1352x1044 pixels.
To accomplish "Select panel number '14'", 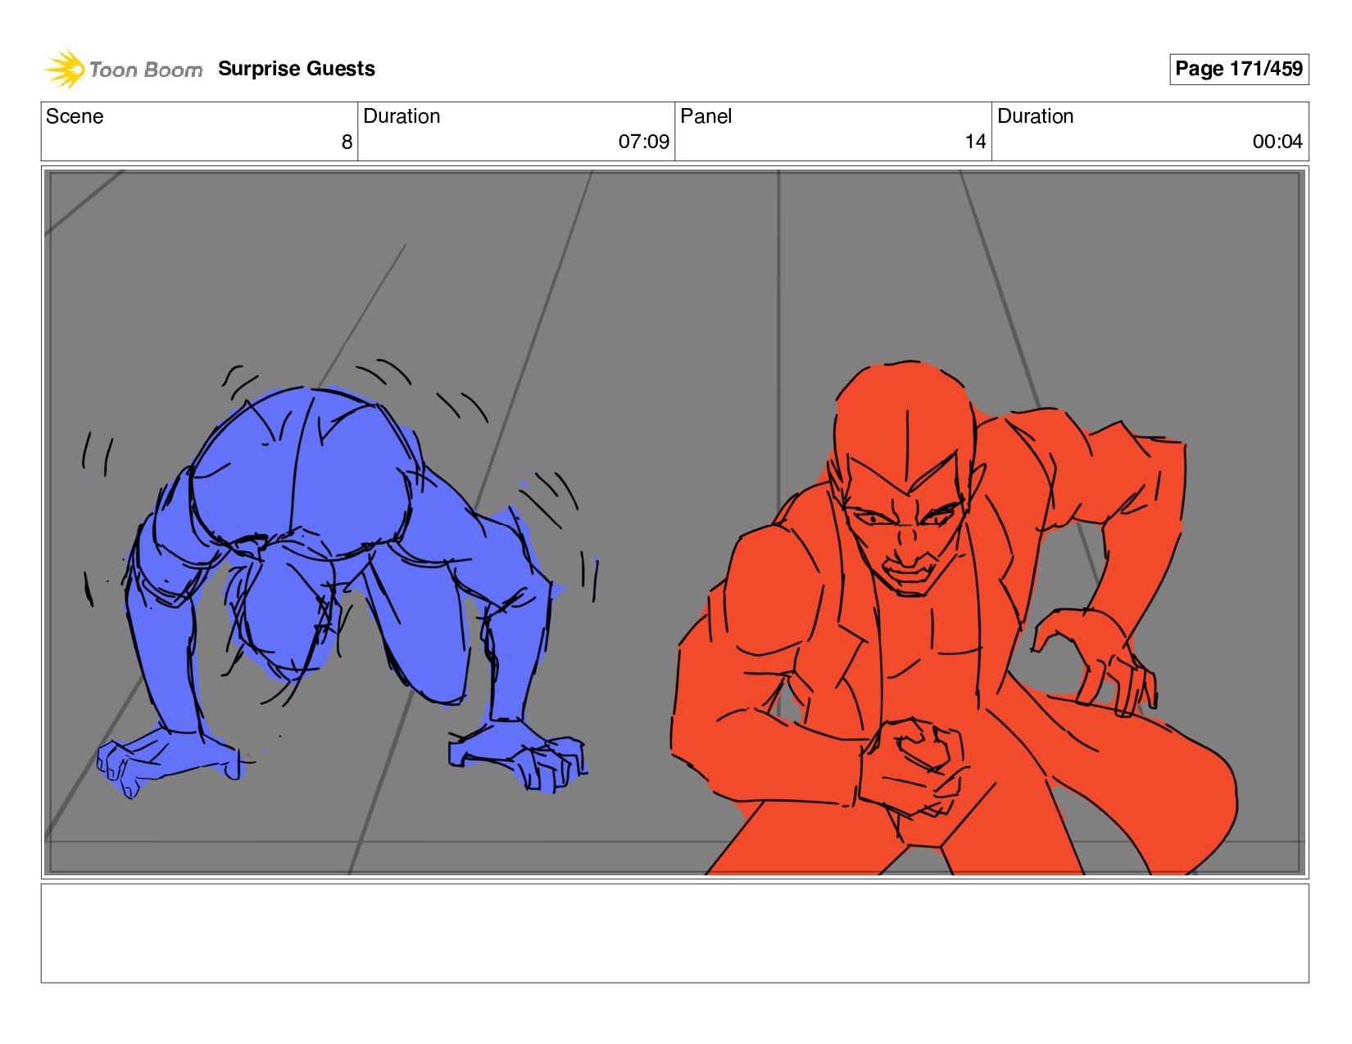I will [975, 142].
